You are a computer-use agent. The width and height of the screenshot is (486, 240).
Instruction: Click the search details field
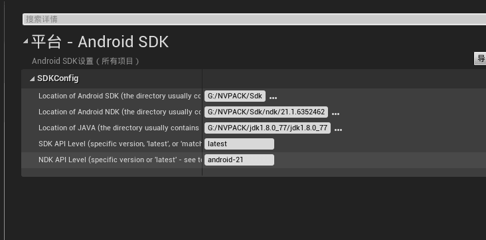pyautogui.click(x=254, y=19)
